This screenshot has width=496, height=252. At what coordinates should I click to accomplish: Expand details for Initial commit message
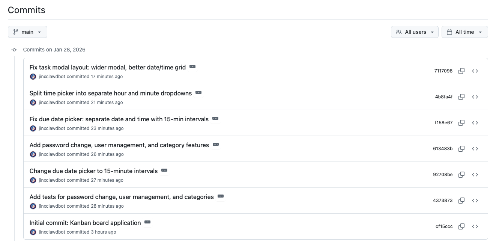[147, 222]
